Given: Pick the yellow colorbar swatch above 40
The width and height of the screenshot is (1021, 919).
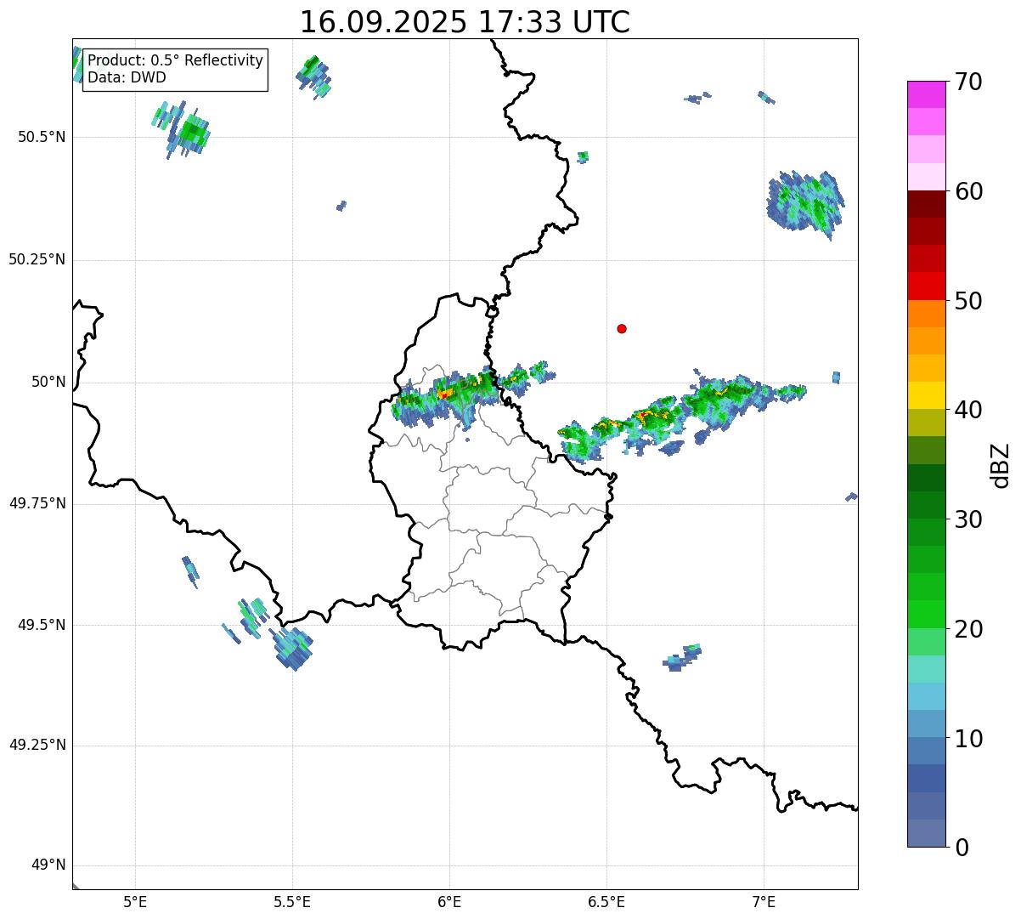Looking at the screenshot, I should pyautogui.click(x=926, y=395).
